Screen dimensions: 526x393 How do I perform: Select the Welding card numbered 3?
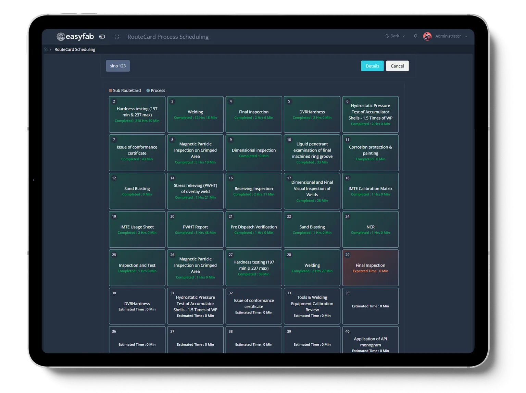point(195,114)
